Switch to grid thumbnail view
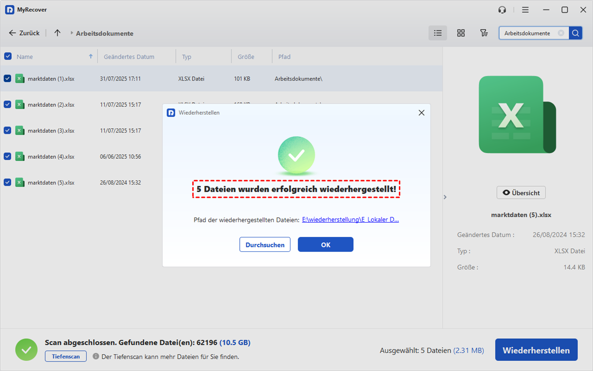 [x=461, y=33]
